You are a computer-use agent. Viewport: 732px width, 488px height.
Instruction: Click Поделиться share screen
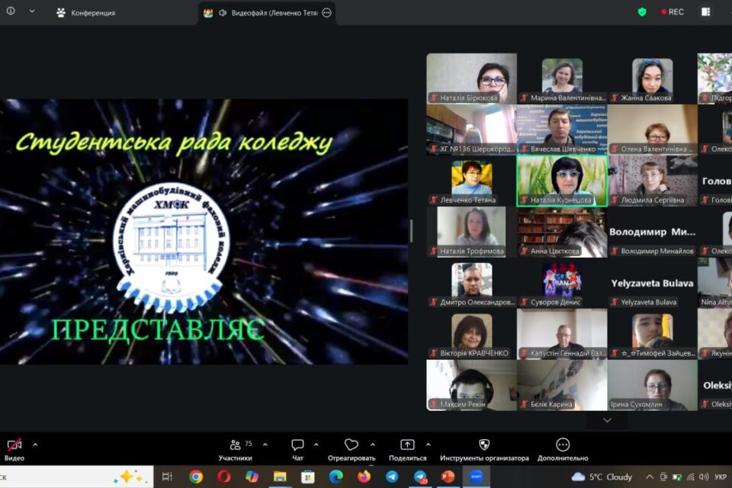click(x=407, y=449)
